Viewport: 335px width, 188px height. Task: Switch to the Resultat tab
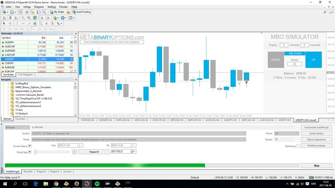[28, 172]
